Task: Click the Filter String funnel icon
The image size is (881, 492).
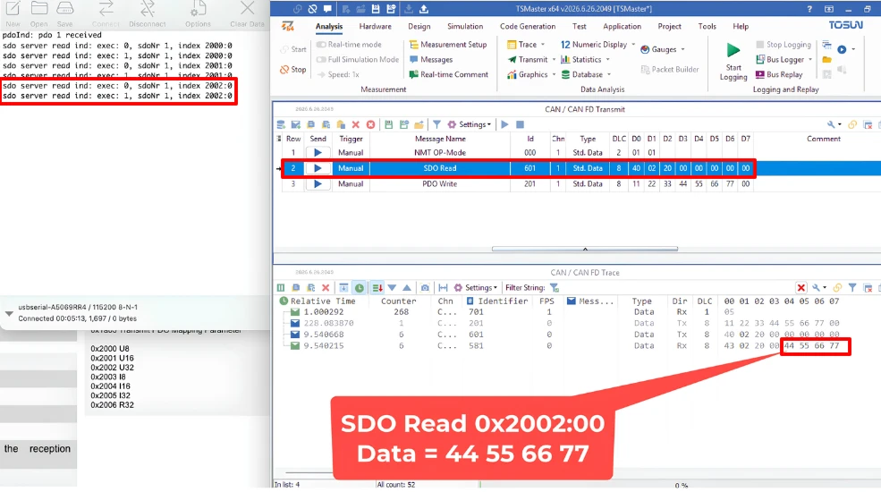Action: tap(555, 287)
